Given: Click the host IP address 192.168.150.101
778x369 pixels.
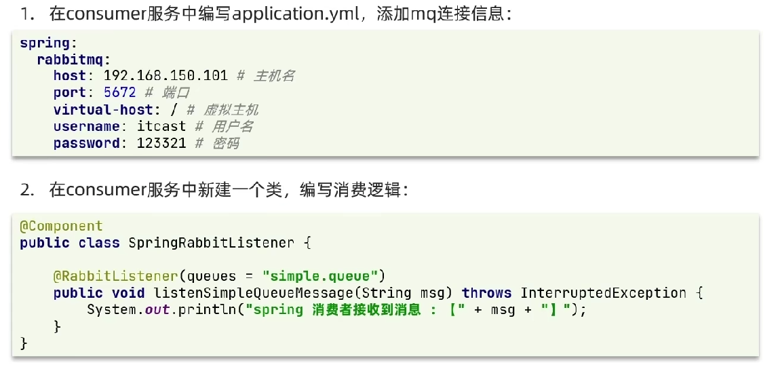Looking at the screenshot, I should tap(166, 75).
